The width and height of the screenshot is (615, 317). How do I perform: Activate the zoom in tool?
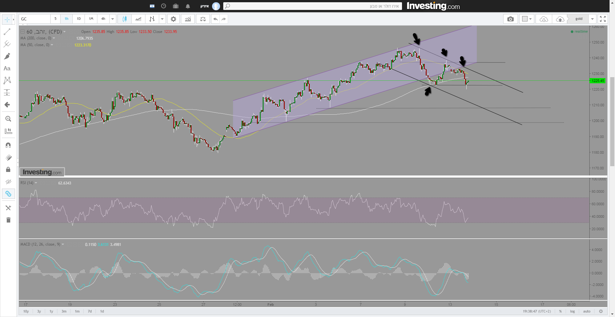point(8,119)
